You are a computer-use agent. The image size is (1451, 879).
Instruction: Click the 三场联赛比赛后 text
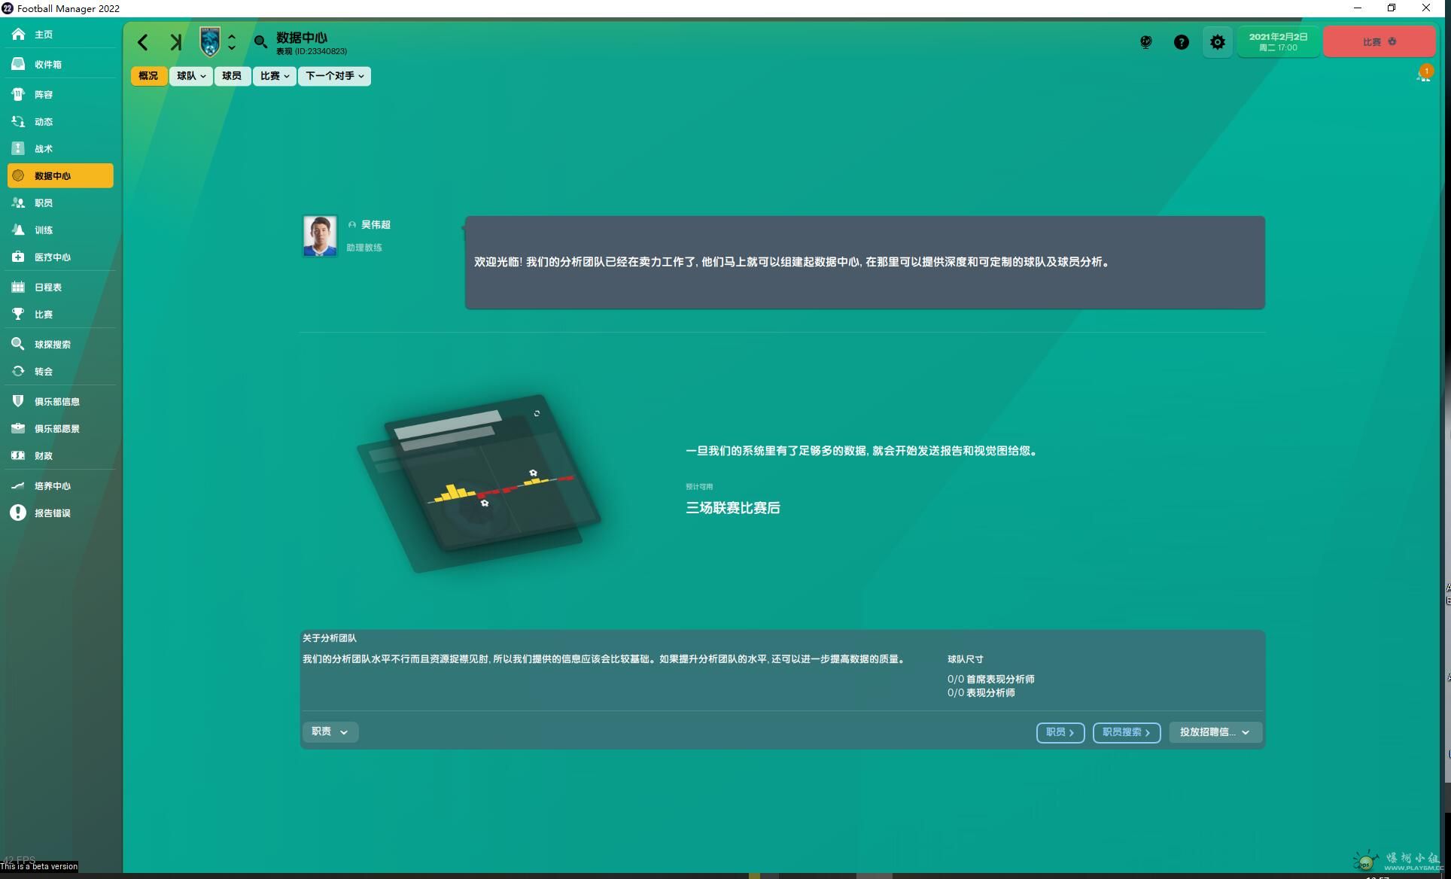pyautogui.click(x=732, y=508)
